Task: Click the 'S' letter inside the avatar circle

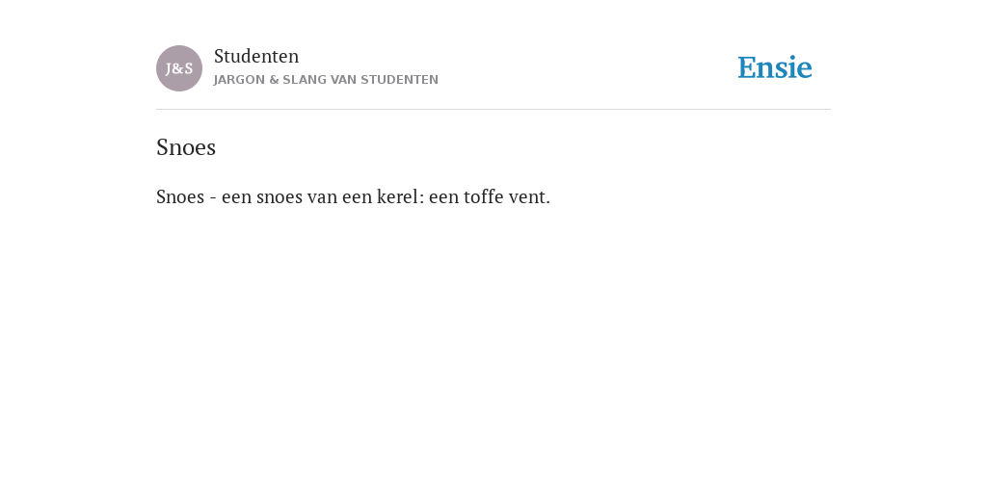Action: [x=189, y=68]
